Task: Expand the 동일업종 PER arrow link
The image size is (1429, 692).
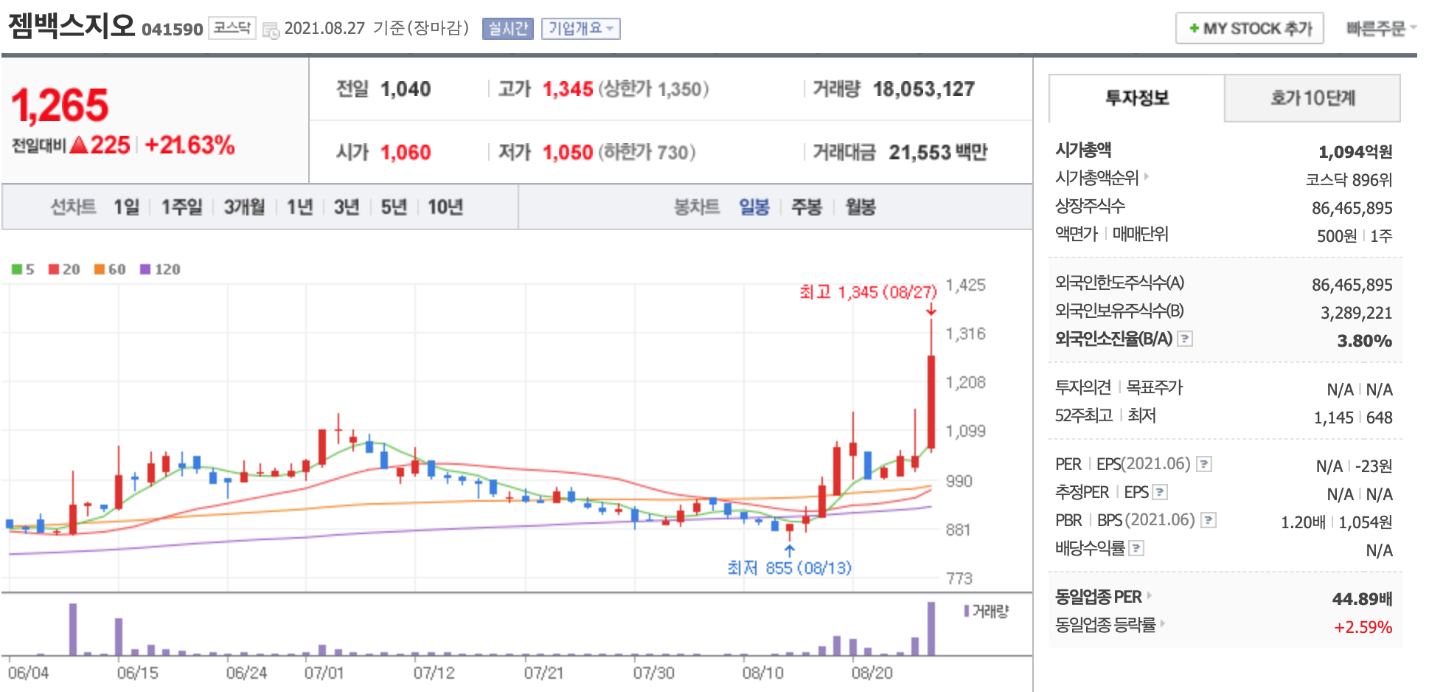Action: click(1149, 596)
